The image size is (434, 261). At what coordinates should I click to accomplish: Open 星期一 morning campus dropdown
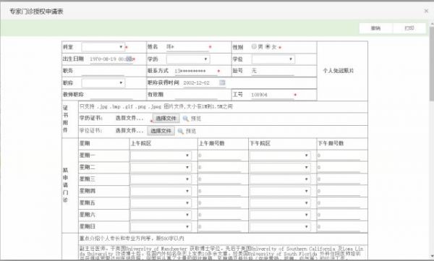coord(161,155)
